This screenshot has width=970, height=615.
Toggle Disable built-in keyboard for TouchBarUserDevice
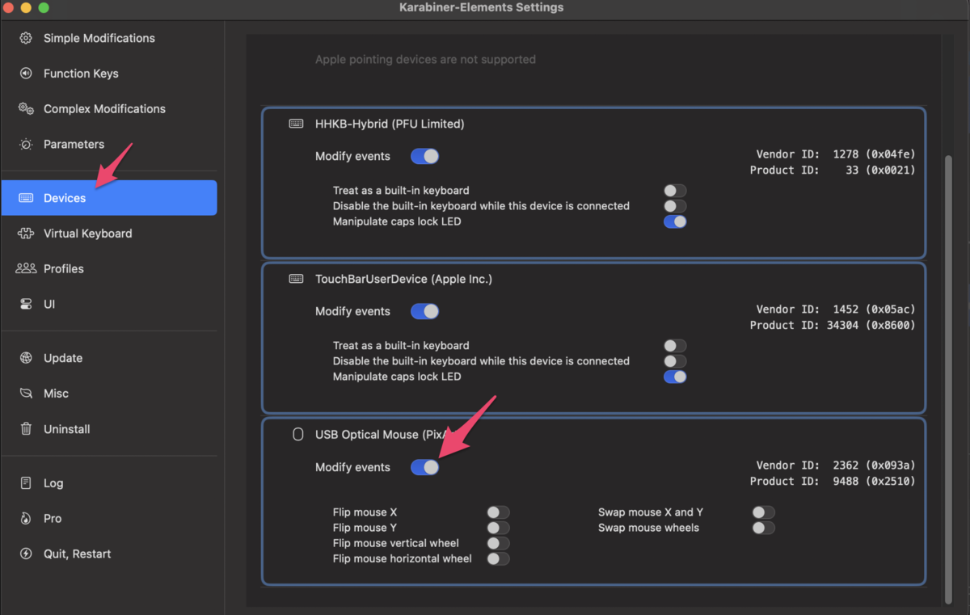point(675,361)
